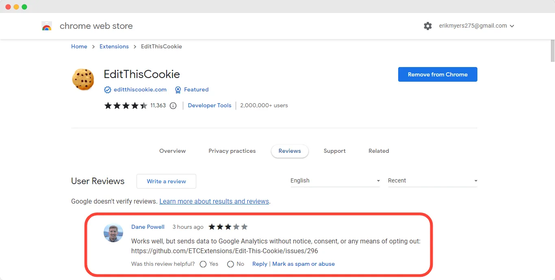The width and height of the screenshot is (555, 280).
Task: Click the Featured award badge icon
Action: click(178, 90)
